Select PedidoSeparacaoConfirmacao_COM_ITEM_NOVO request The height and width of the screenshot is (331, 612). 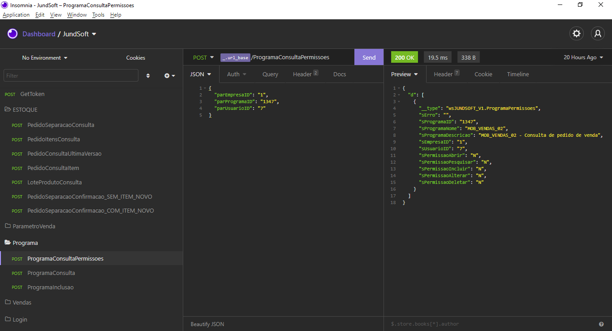tap(91, 210)
